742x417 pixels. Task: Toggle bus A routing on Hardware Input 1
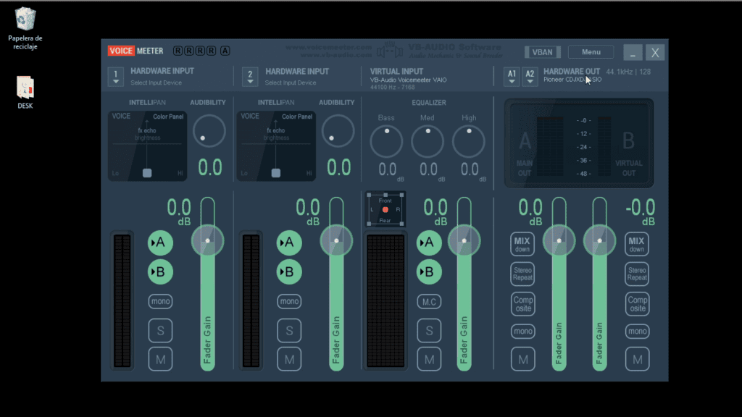pyautogui.click(x=160, y=243)
